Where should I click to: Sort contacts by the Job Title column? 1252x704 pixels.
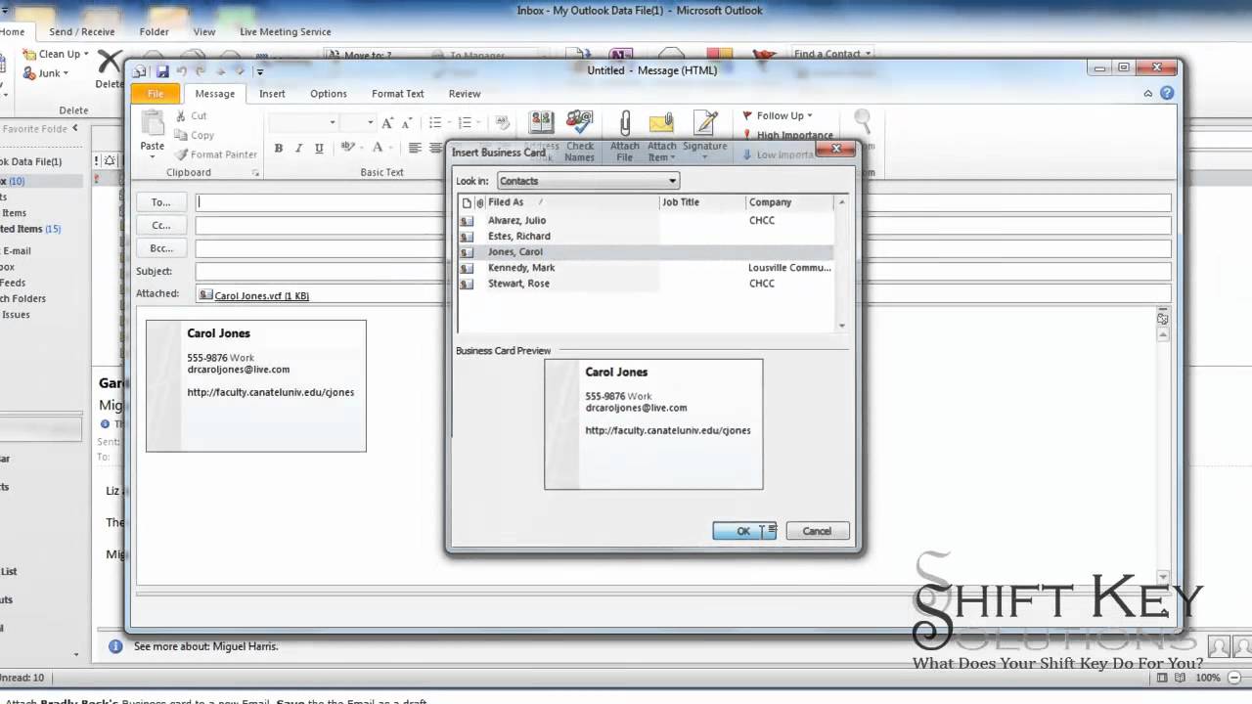702,202
